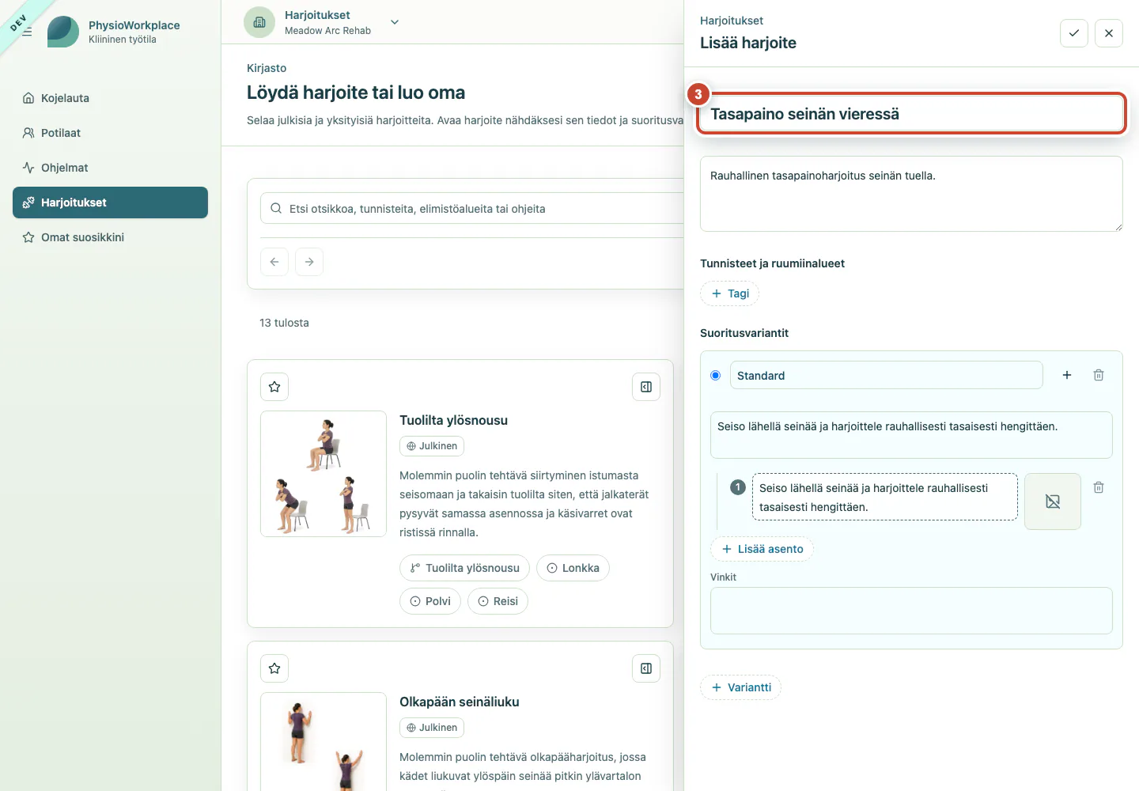Favorite the Tuolilta ylösnousu exercise star

(x=274, y=387)
